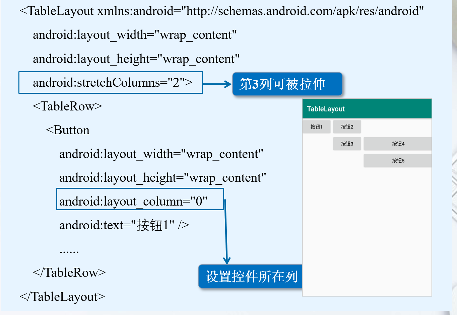Click the 按钮4 button in the app preview
This screenshot has height=315, width=457.
coord(398,144)
